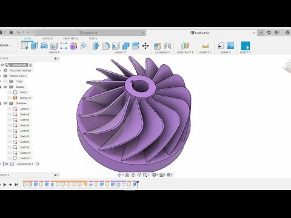Select the Combine tool
Image resolution: width=291 pixels, height=218 pixels.
[x=125, y=46]
